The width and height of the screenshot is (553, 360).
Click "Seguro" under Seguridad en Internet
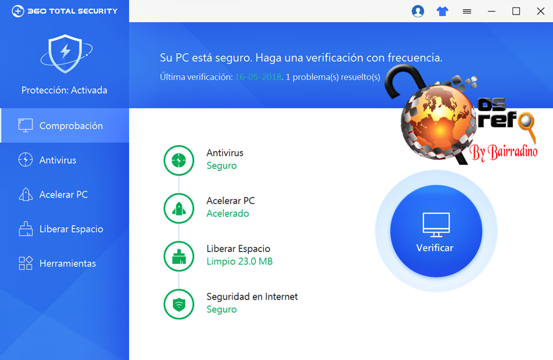pos(221,310)
